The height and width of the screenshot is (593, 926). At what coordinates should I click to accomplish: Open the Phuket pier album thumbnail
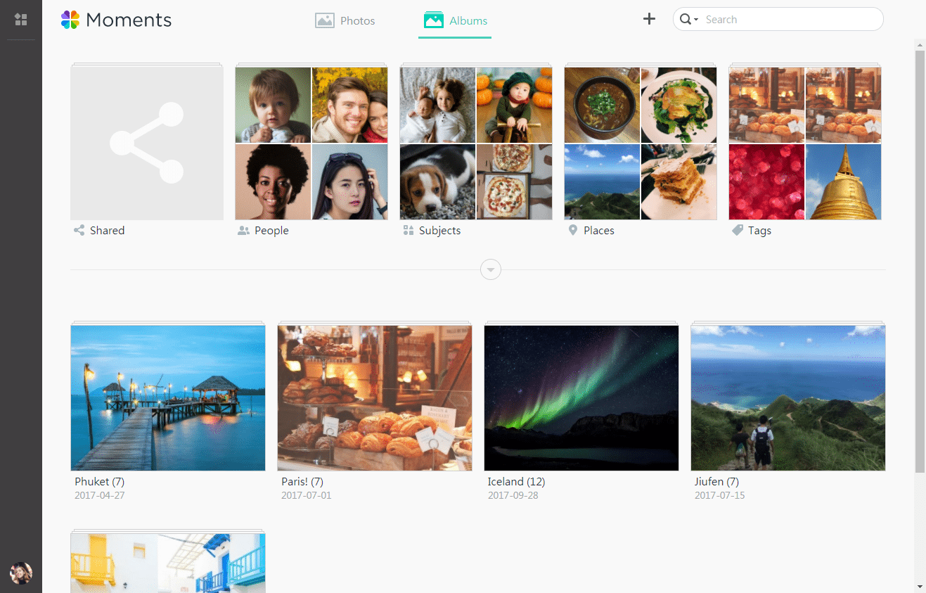point(168,397)
